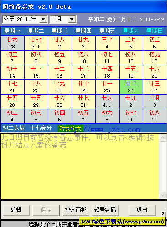Viewport: 167px width, 227px height.
Task: Select March 15 labeled 十一
Action: click(x=36, y=72)
